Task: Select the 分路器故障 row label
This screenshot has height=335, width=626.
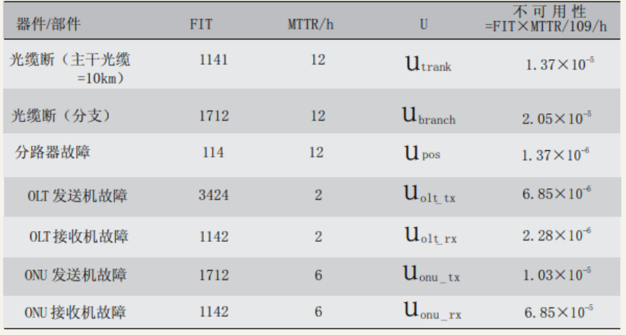Action: click(x=53, y=152)
